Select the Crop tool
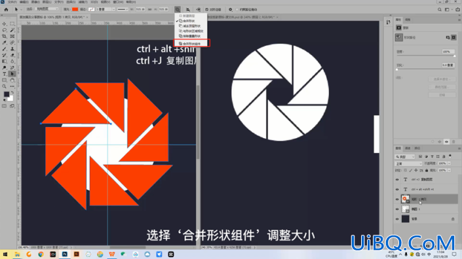 click(4, 36)
